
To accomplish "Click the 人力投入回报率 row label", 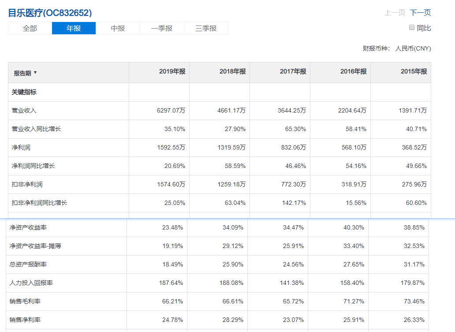I will tap(31, 283).
